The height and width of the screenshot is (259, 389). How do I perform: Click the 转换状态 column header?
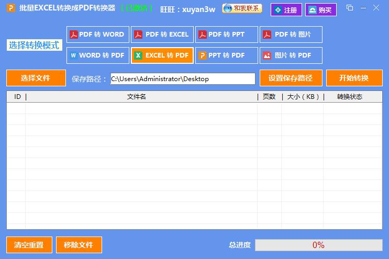pos(349,97)
